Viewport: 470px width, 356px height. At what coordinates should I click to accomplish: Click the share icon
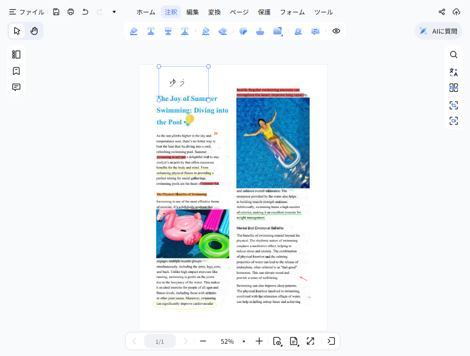point(442,12)
